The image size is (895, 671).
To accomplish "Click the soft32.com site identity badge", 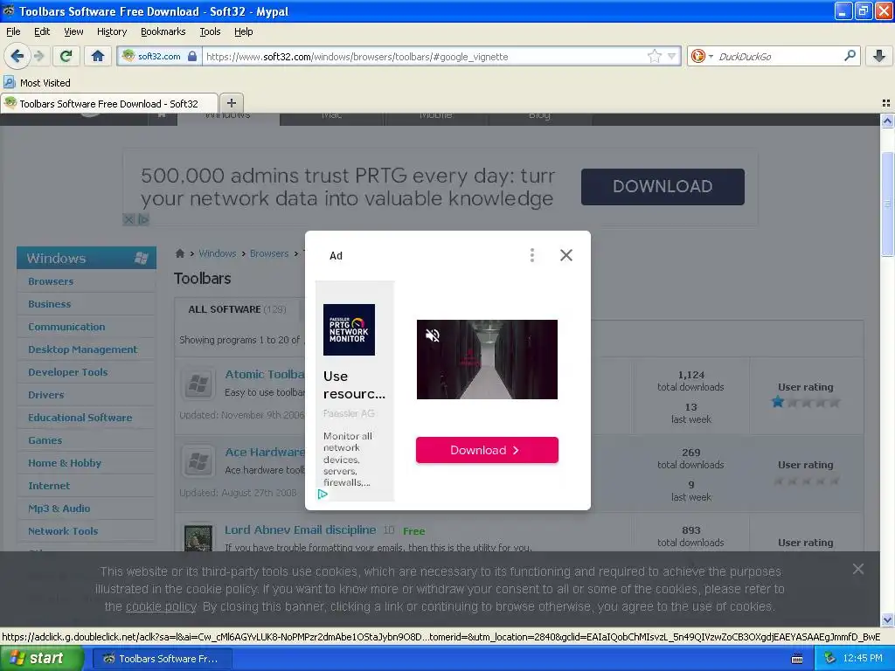I will point(159,56).
